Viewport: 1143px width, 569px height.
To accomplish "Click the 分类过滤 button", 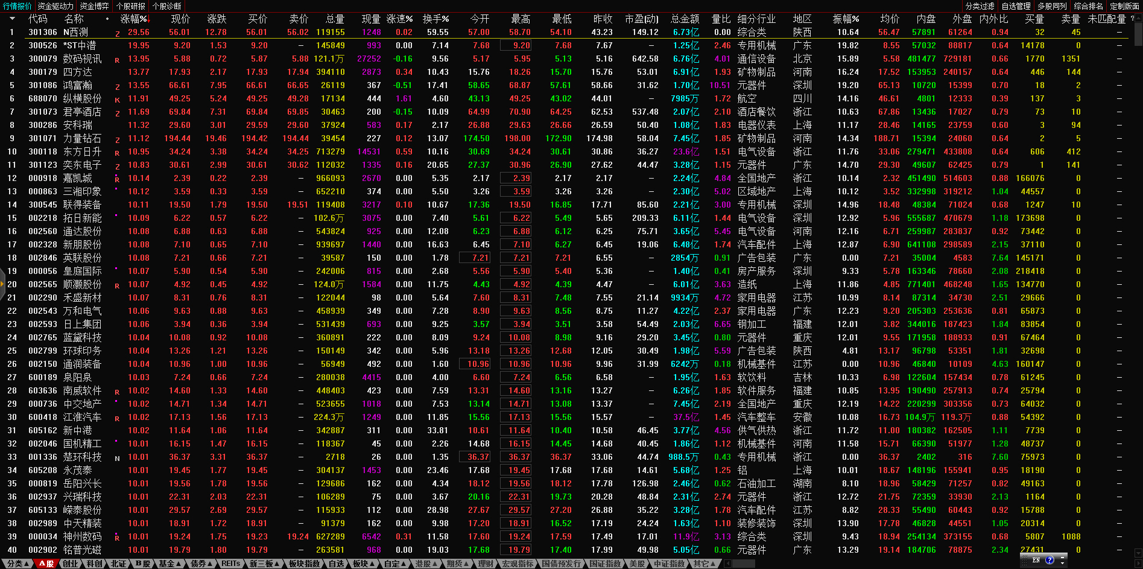I will pyautogui.click(x=980, y=6).
